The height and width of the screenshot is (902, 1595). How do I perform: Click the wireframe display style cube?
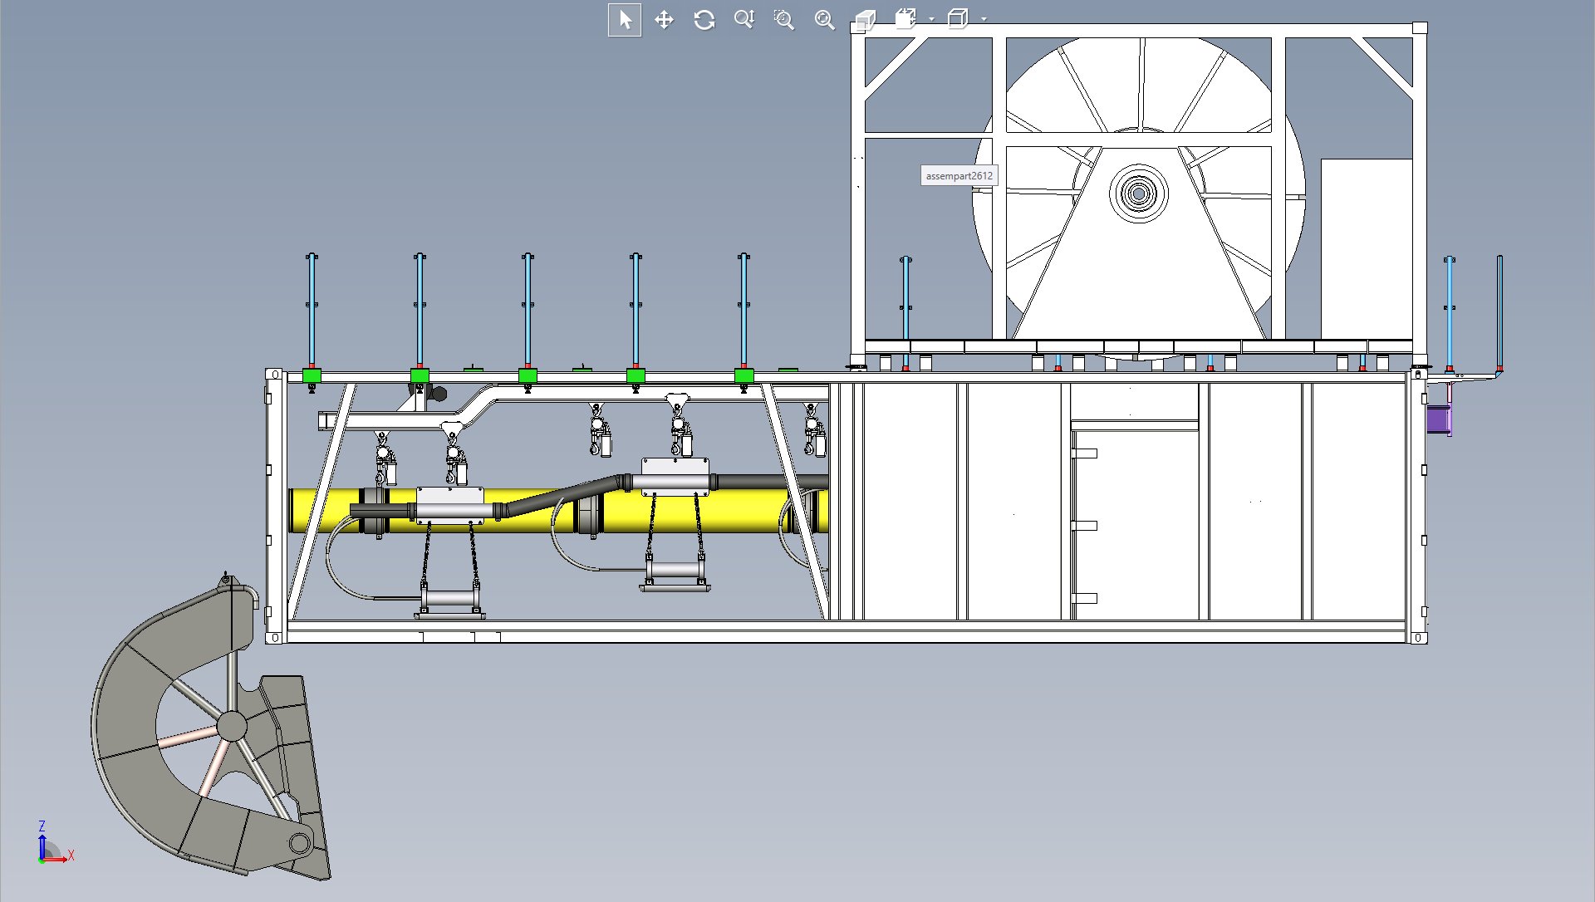(x=958, y=19)
